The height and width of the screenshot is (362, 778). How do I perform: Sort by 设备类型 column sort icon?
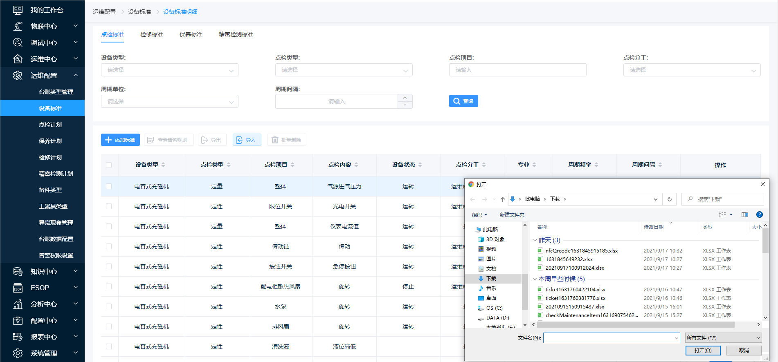(163, 165)
